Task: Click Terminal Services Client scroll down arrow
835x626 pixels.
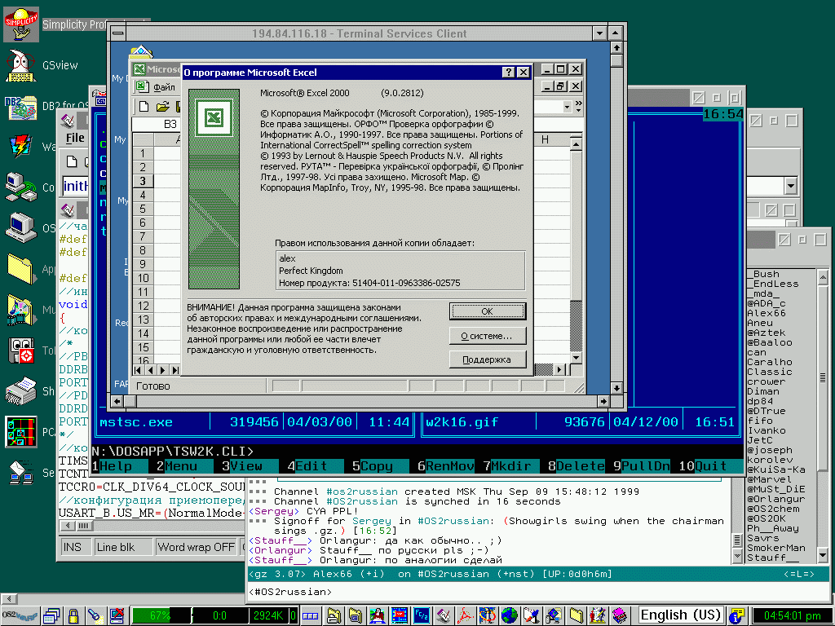Action: (x=616, y=389)
